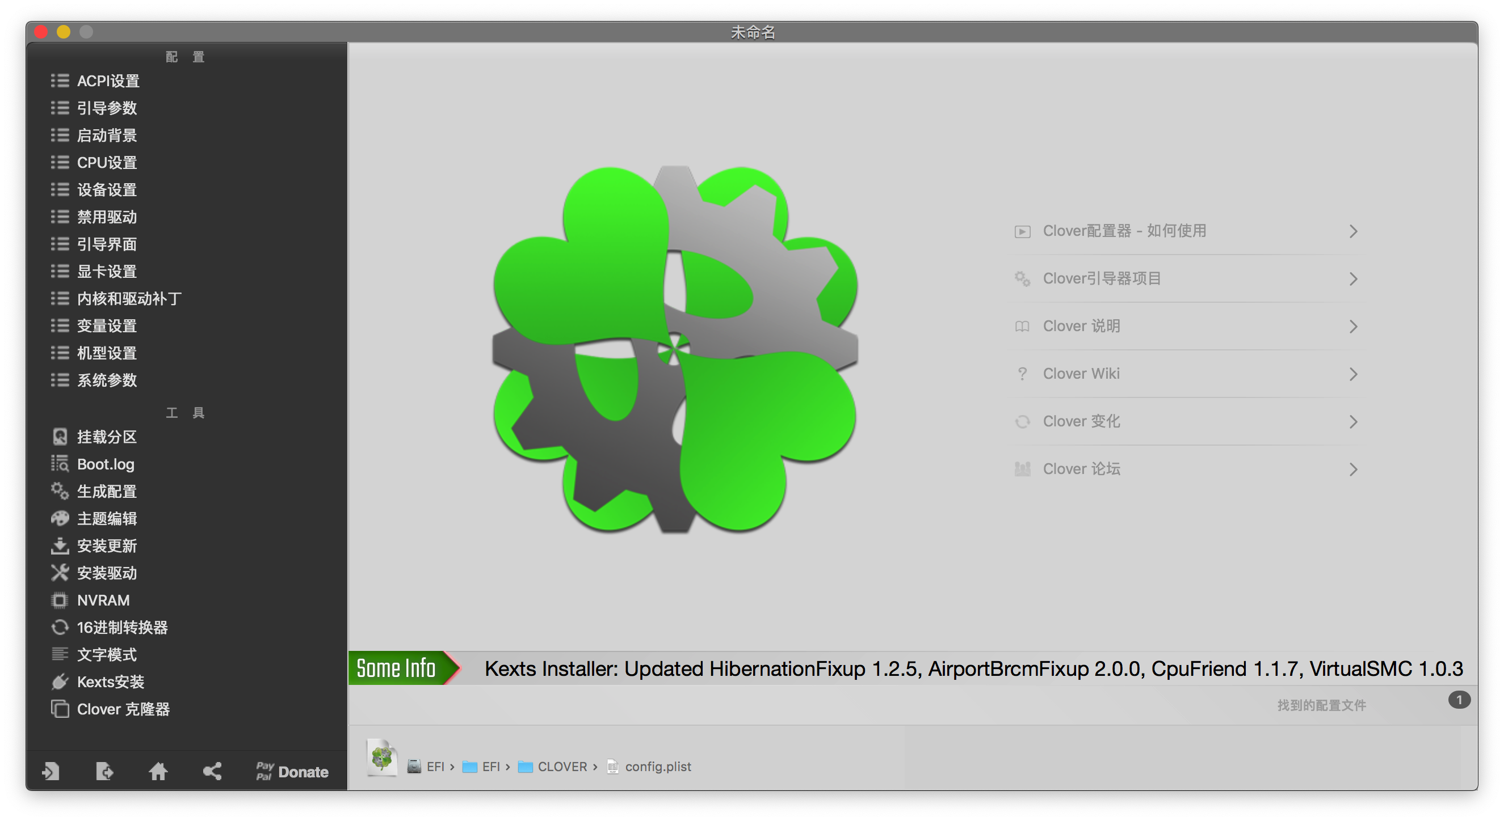Screen dimensions: 1504x821
Task: Open the NVRAM tool
Action: pyautogui.click(x=103, y=600)
